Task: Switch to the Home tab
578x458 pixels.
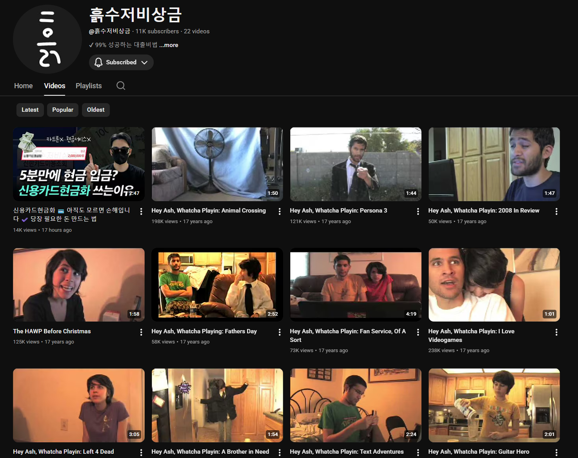Action: pos(24,86)
